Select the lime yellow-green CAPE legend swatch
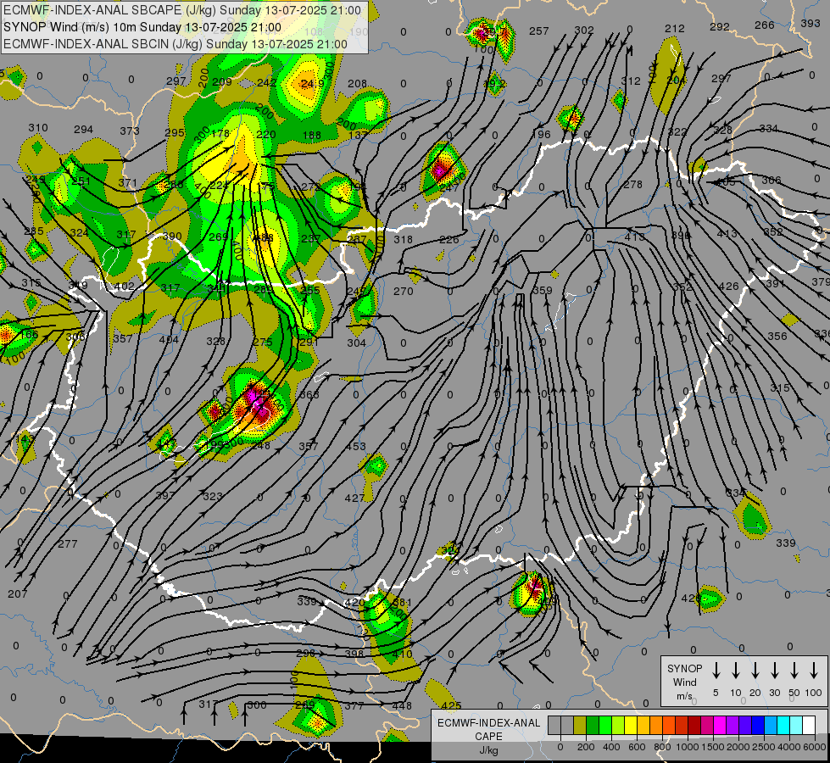830x763 pixels. point(618,725)
